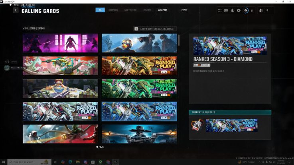294x165 pixels.
Task: Open Microsoft Store from the taskbar
Action: coord(93,162)
